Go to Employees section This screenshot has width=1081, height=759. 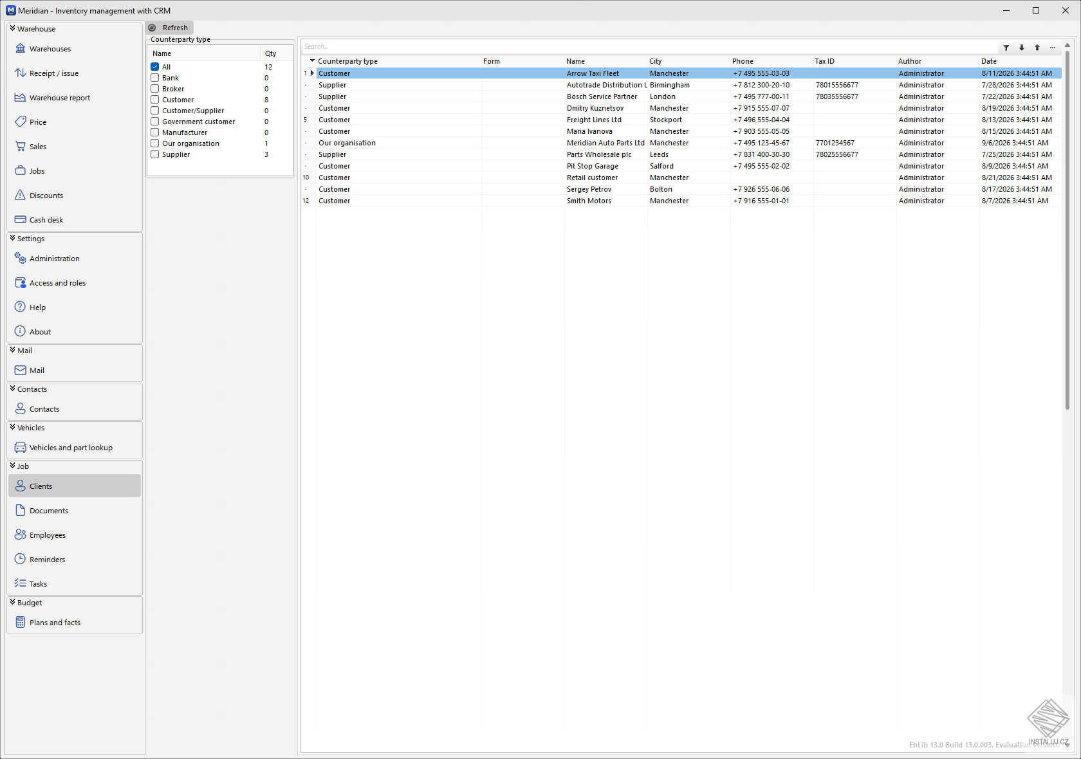click(x=75, y=535)
